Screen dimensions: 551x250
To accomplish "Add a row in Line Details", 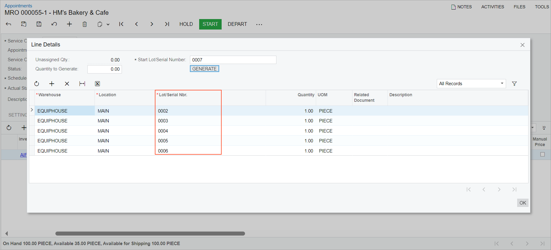I will click(x=52, y=84).
